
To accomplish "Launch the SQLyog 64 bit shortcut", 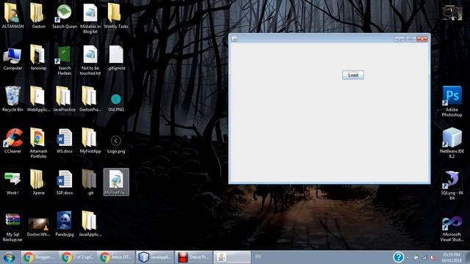I will [x=452, y=185].
